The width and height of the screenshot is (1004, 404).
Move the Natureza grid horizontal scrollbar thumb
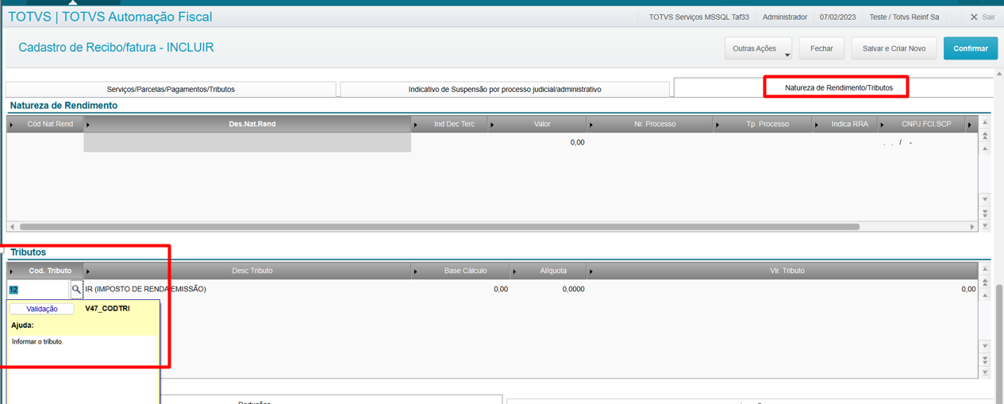click(x=440, y=227)
